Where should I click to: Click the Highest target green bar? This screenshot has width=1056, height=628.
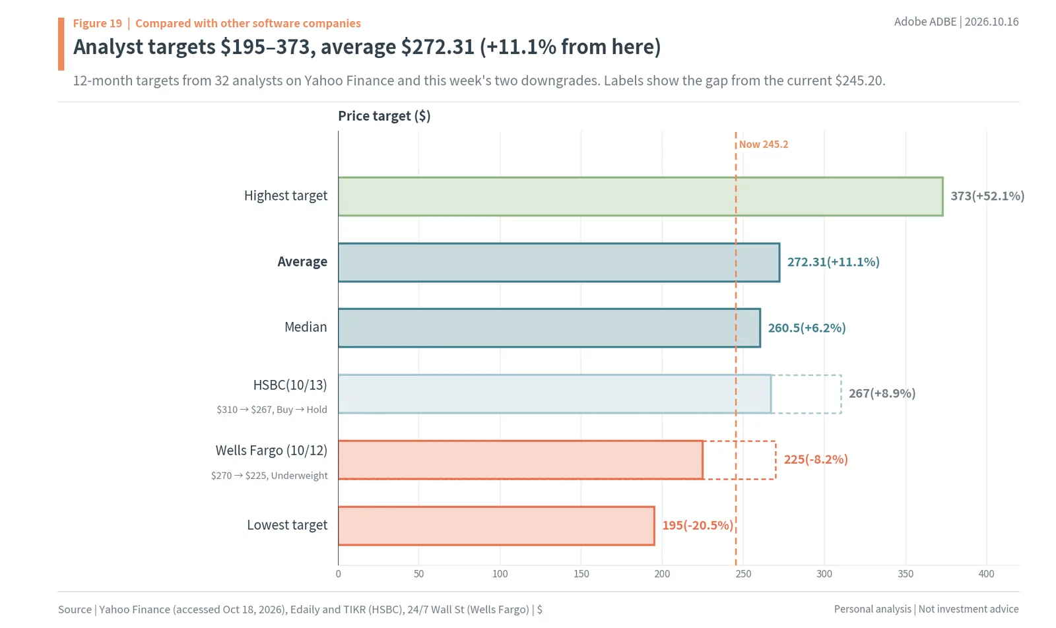pos(640,197)
